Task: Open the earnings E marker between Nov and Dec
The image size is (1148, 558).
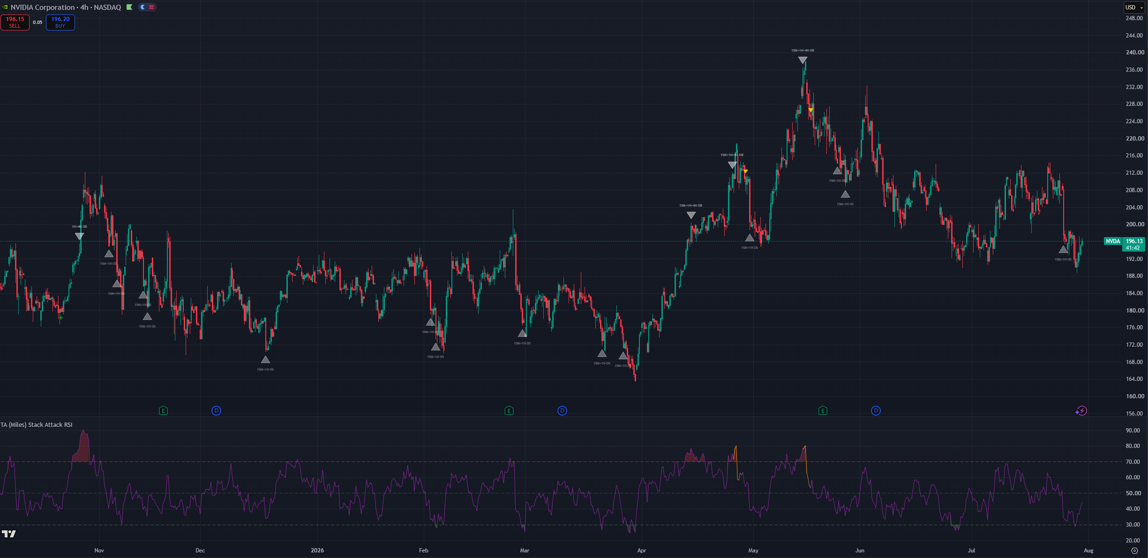Action: 163,411
